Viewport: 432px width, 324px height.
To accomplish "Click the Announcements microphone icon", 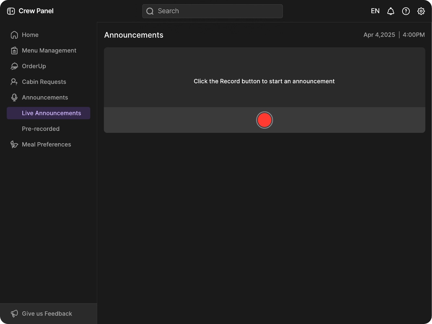I will (14, 98).
